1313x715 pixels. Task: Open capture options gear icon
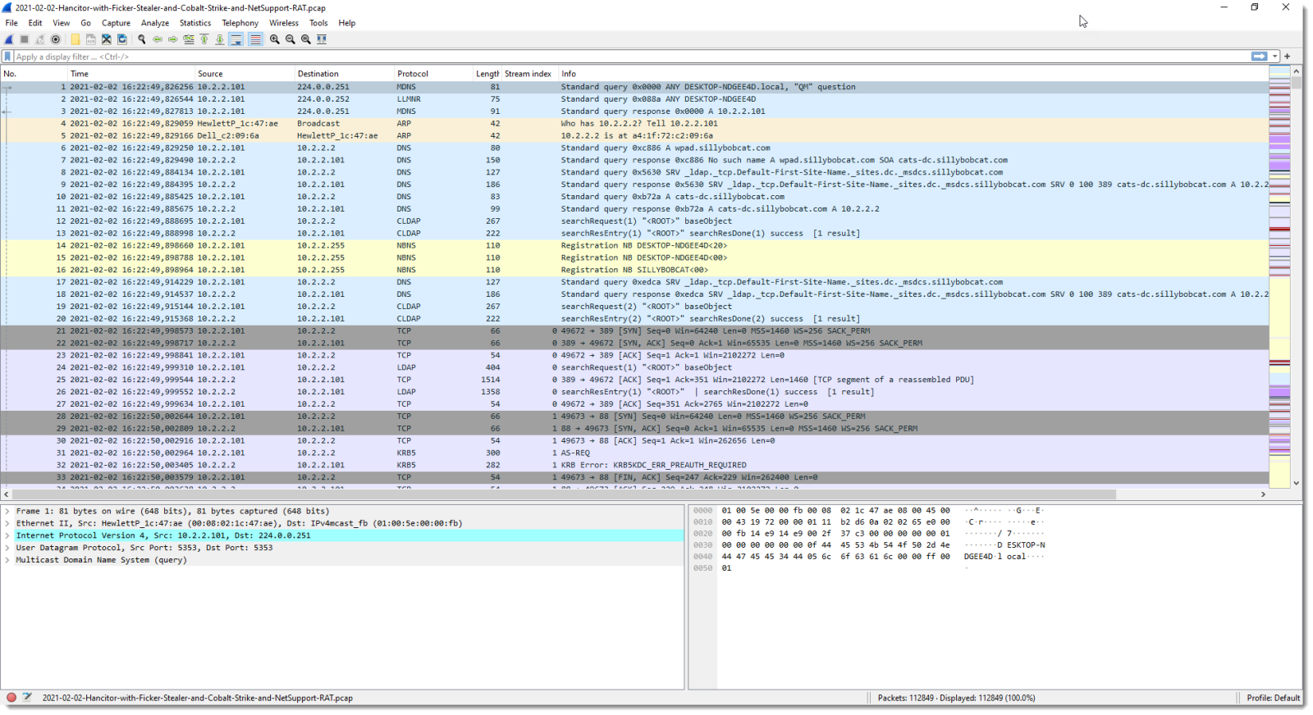[56, 39]
